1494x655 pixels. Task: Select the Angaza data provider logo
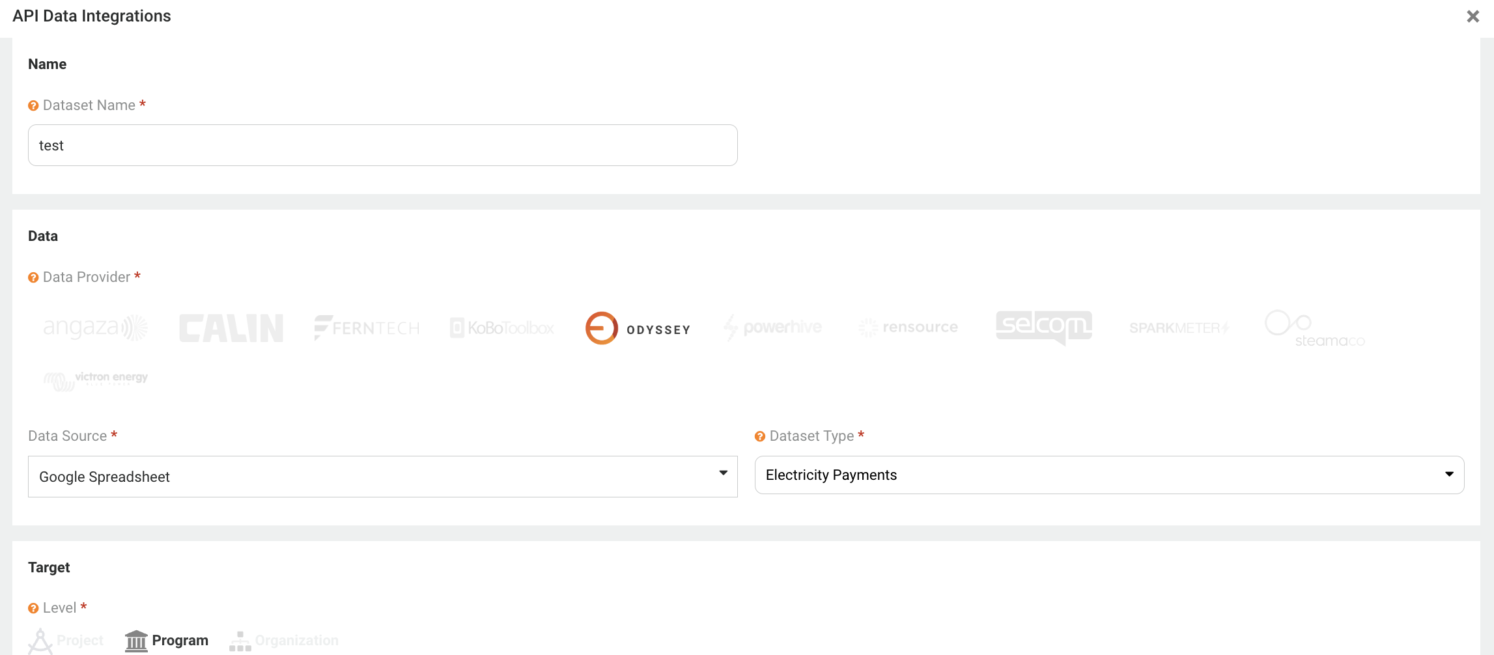[96, 327]
